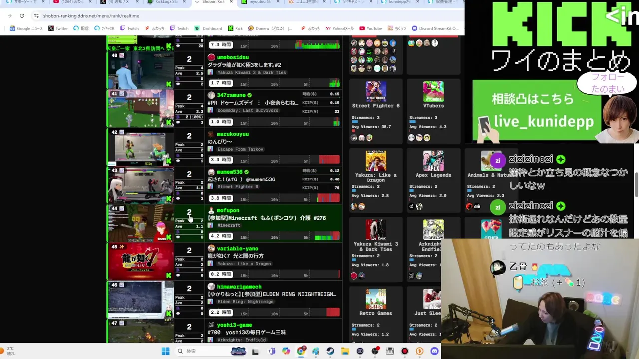
Task: Open the trend chart icon on rank 43 thumbnail
Action: point(121,171)
